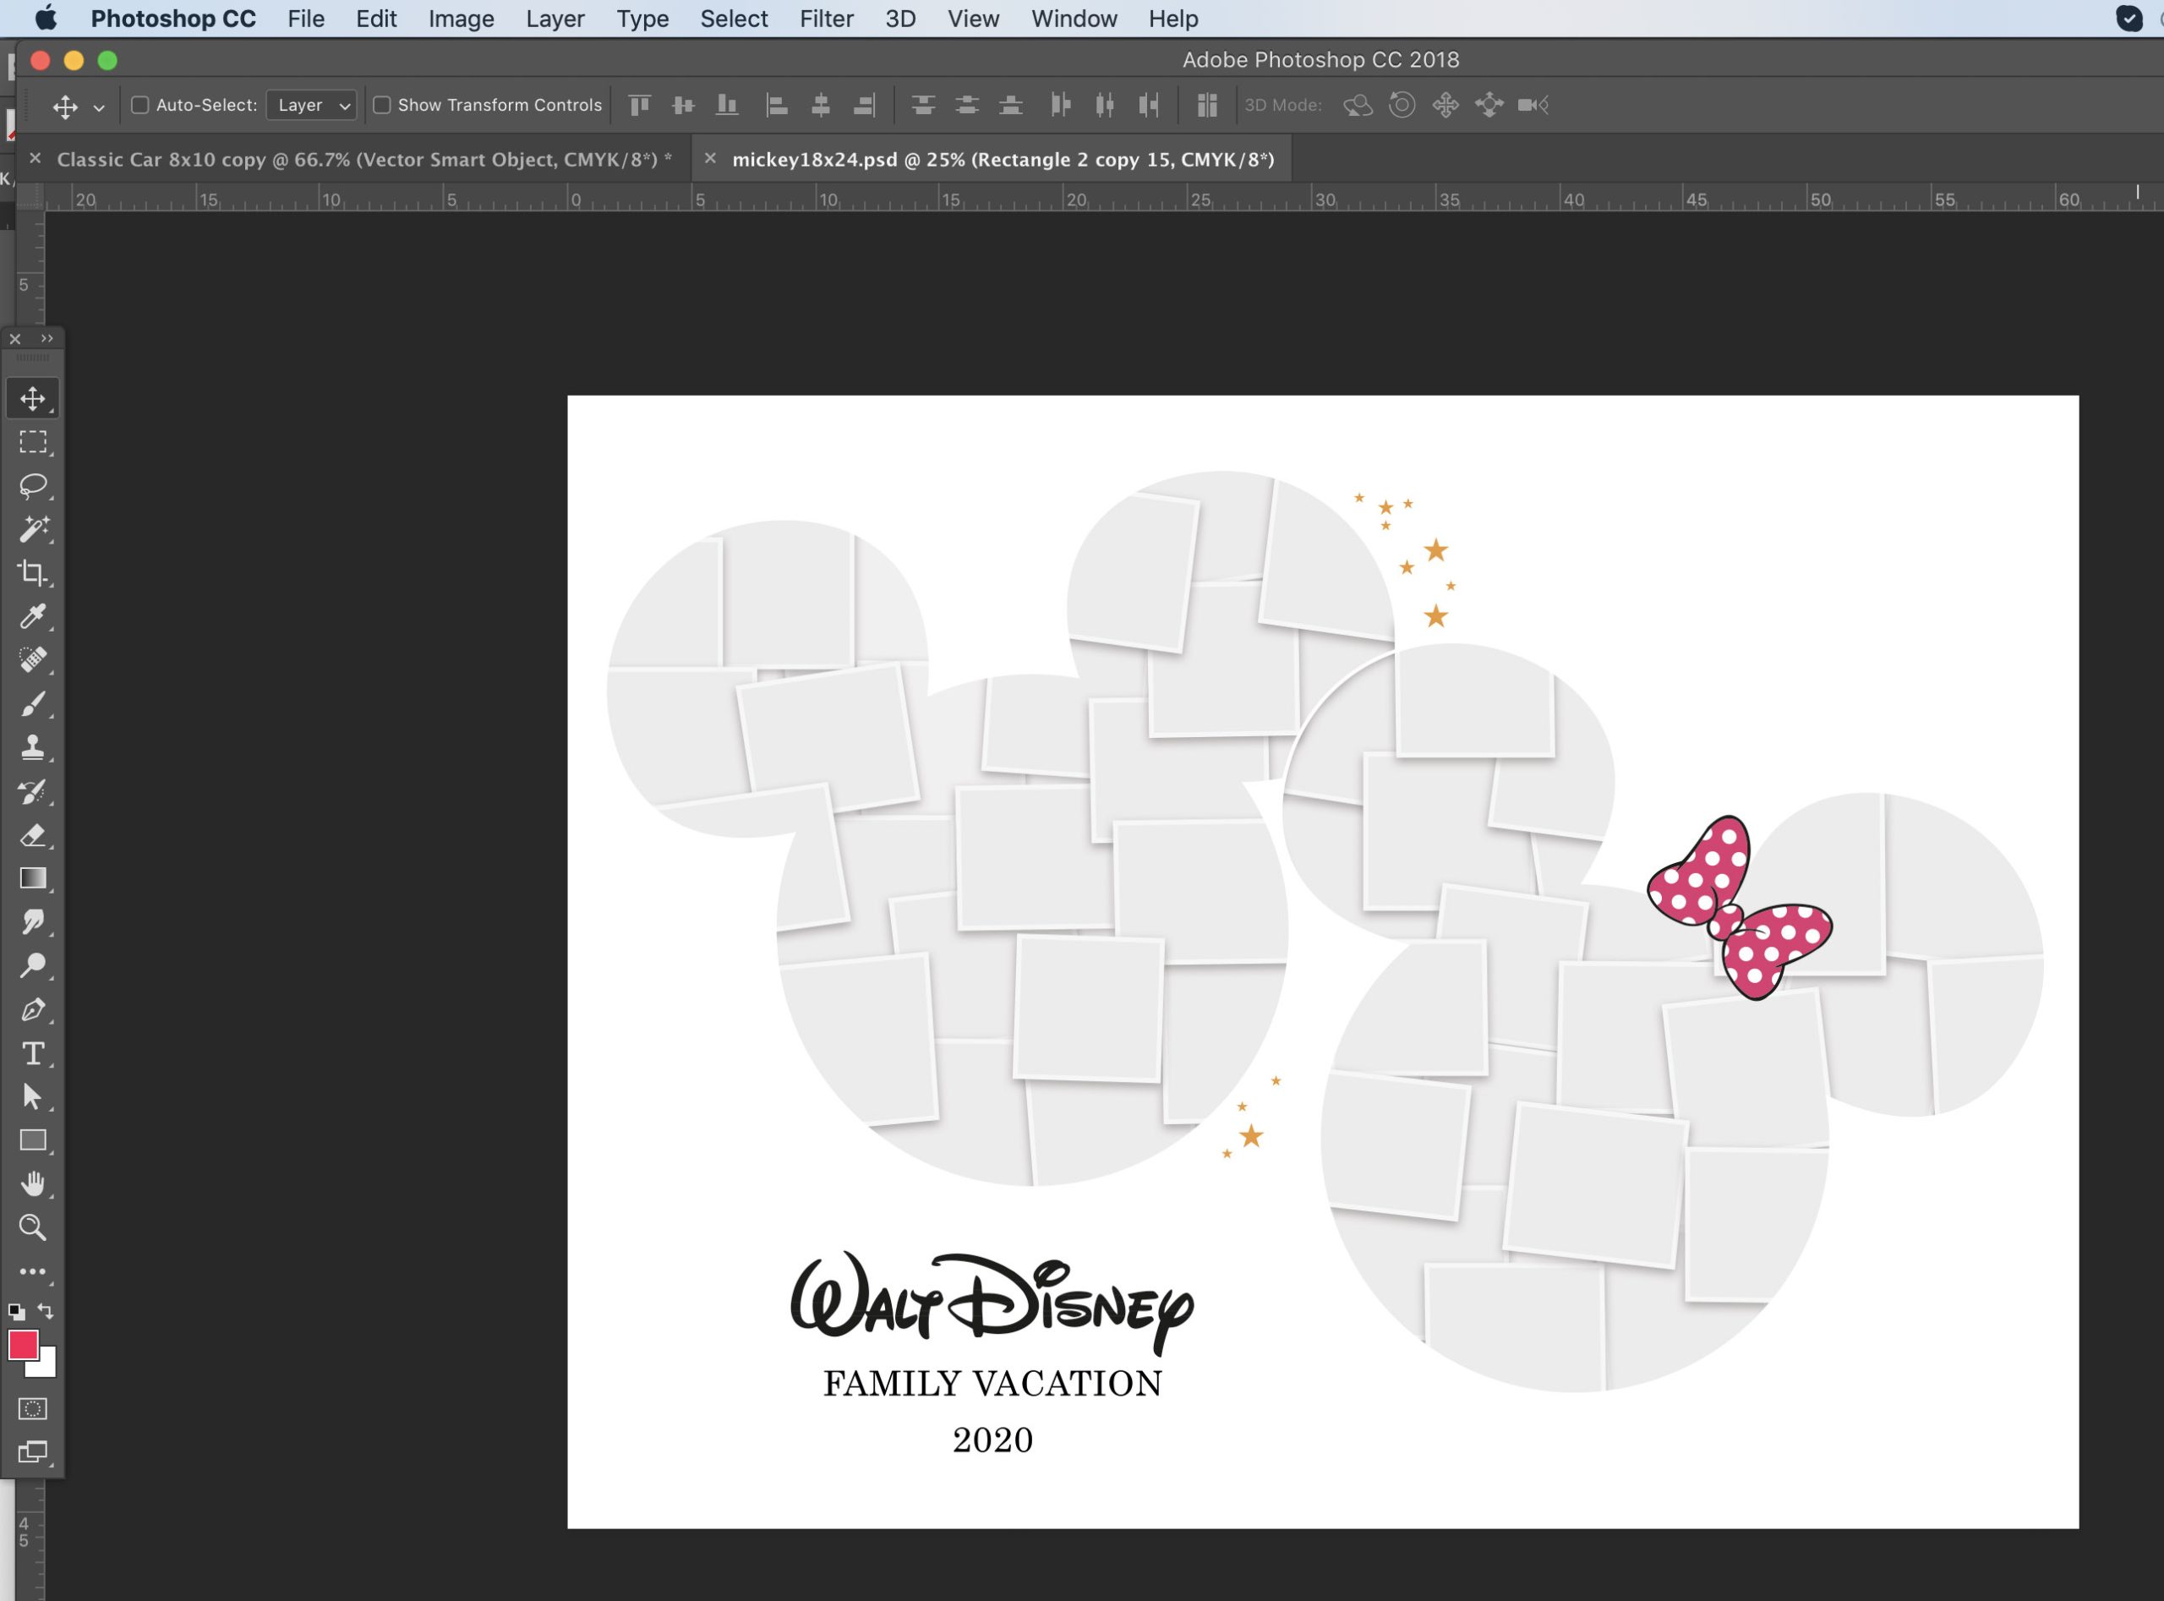Open the Edit Toolbar three-dots menu
The image size is (2164, 1601).
click(33, 1271)
